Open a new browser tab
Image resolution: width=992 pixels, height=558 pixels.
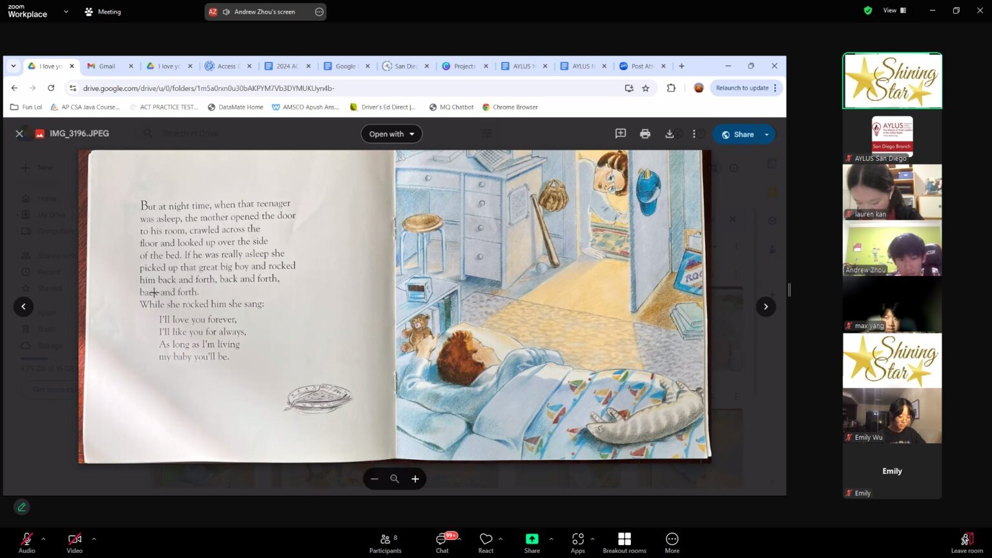(681, 66)
